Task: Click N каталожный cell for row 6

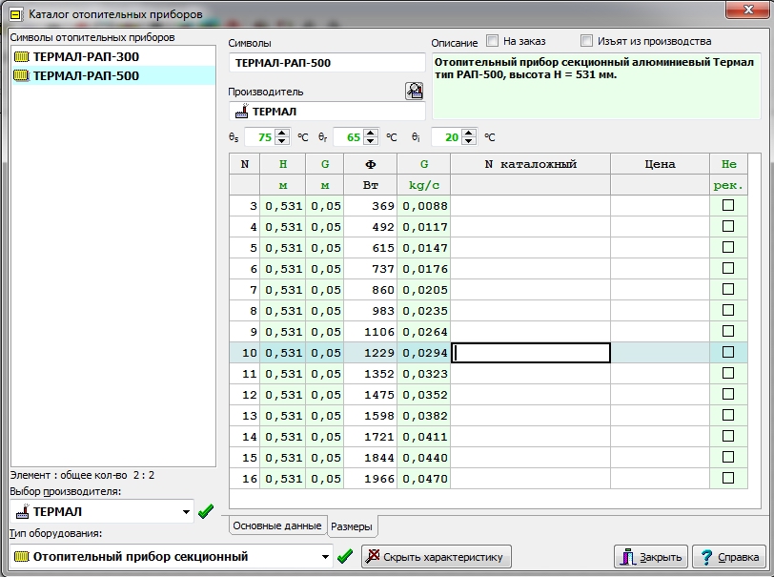Action: tap(531, 269)
